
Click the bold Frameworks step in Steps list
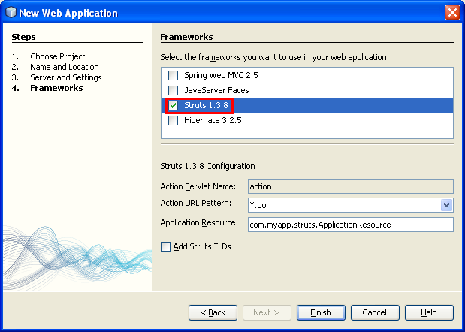[56, 88]
